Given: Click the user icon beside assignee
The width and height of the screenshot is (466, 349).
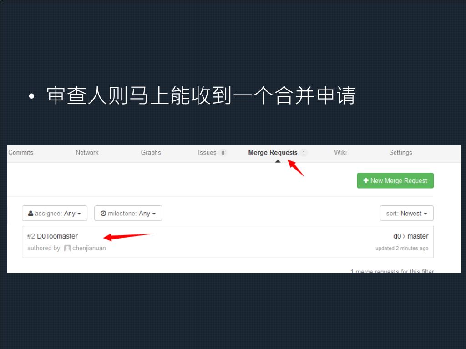Looking at the screenshot, I should tap(30, 214).
